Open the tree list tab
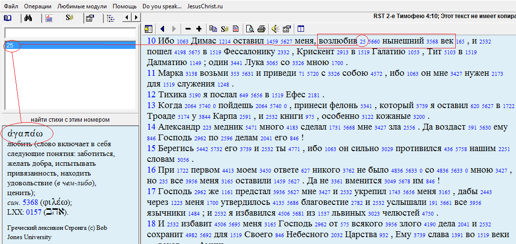516x244 pixels. pos(111,19)
